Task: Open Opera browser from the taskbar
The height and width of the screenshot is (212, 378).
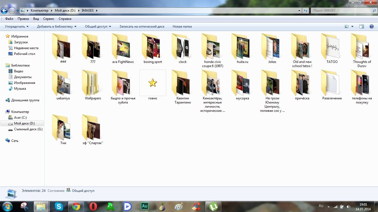Action: coord(93,206)
